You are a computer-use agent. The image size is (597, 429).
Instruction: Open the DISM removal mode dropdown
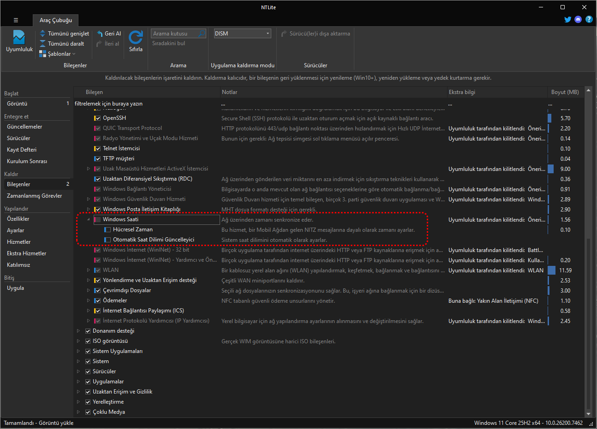(x=242, y=34)
